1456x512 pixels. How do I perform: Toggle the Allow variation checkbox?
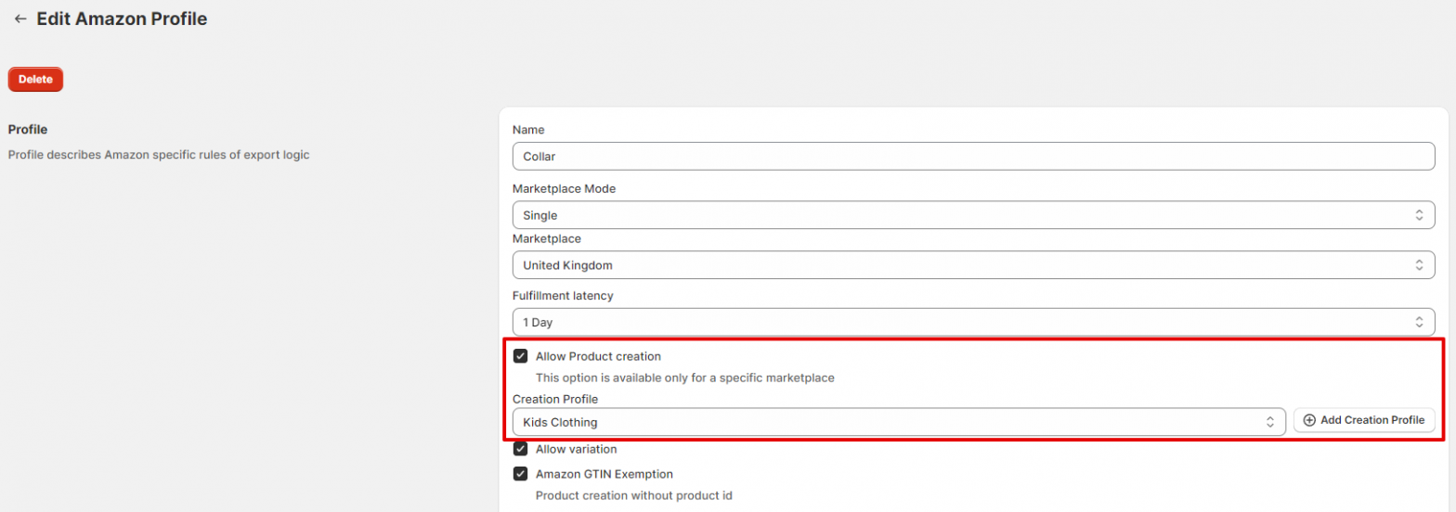[521, 449]
